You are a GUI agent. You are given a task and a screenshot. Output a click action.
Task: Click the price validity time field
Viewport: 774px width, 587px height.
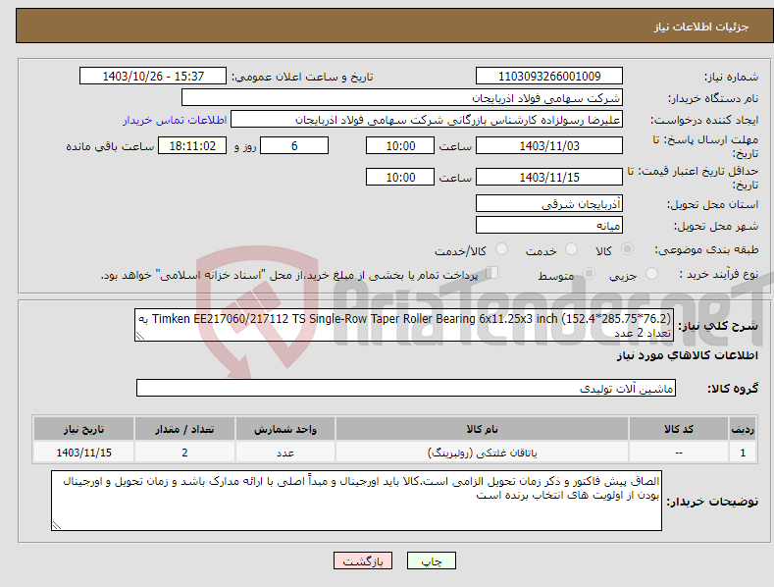tap(400, 177)
